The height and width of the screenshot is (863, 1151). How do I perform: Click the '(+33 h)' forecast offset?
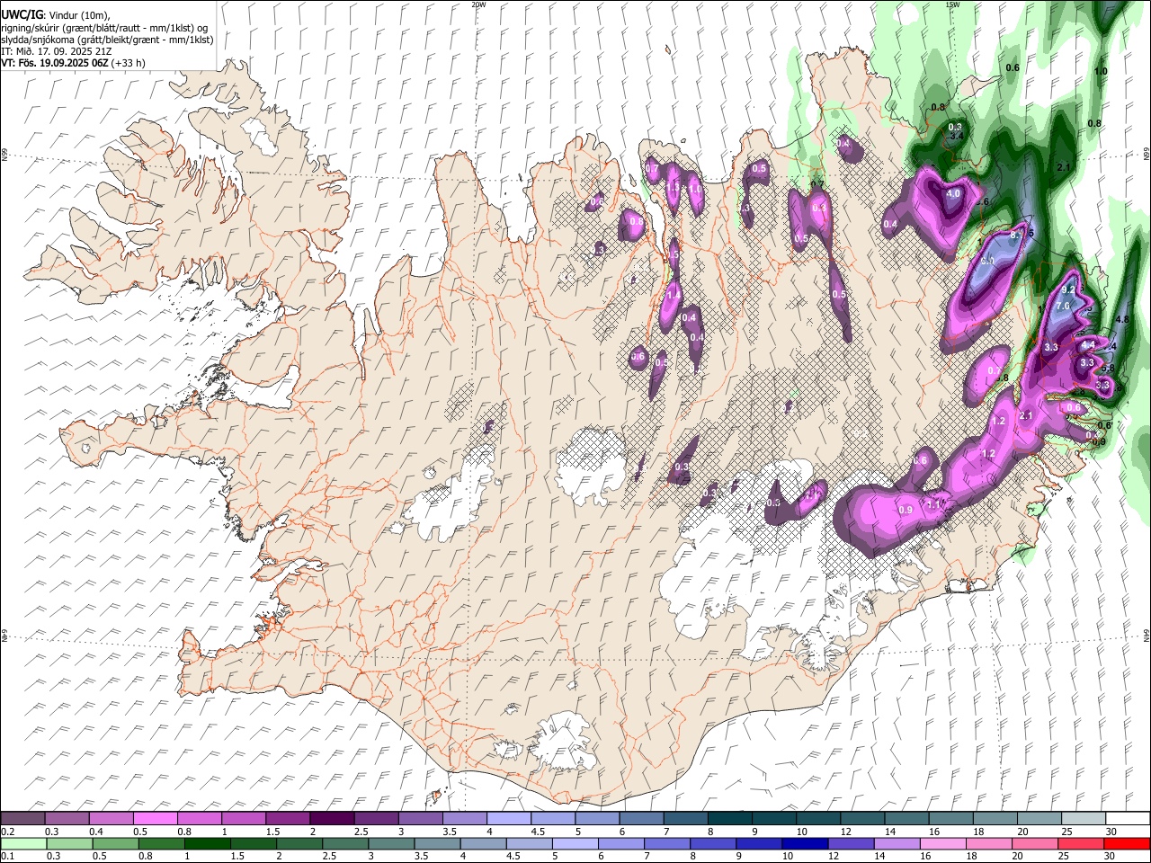[129, 63]
